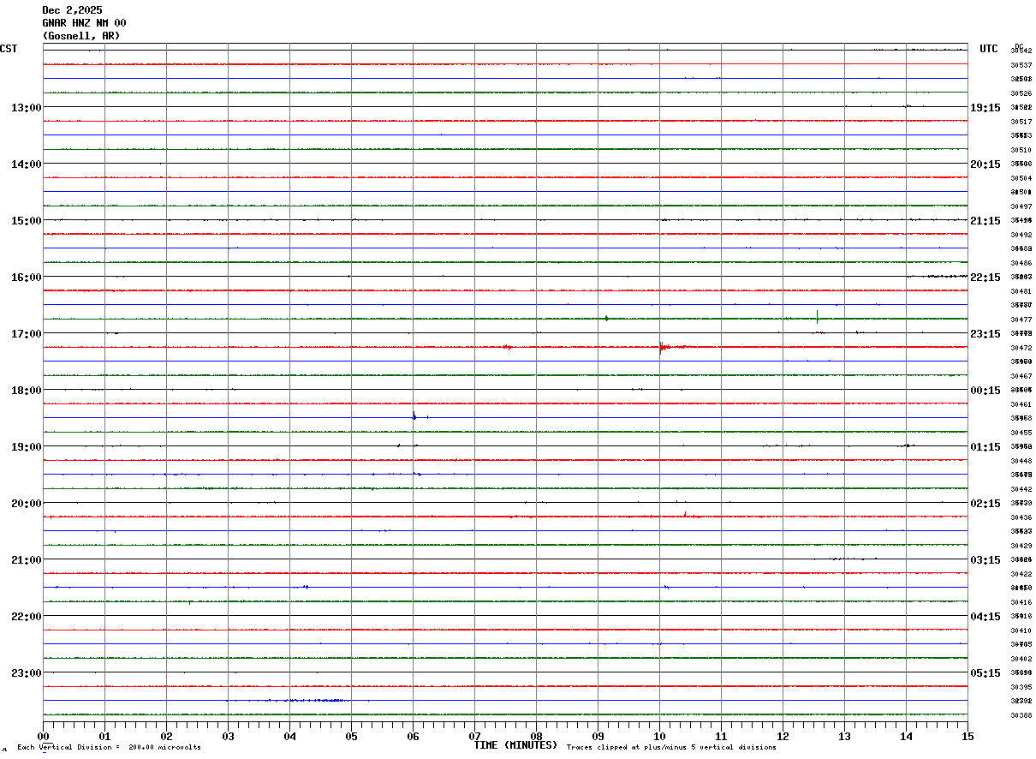Viewport: 1036px width, 759px height.
Task: Click the 05:15 UTC time label
Action: (985, 673)
